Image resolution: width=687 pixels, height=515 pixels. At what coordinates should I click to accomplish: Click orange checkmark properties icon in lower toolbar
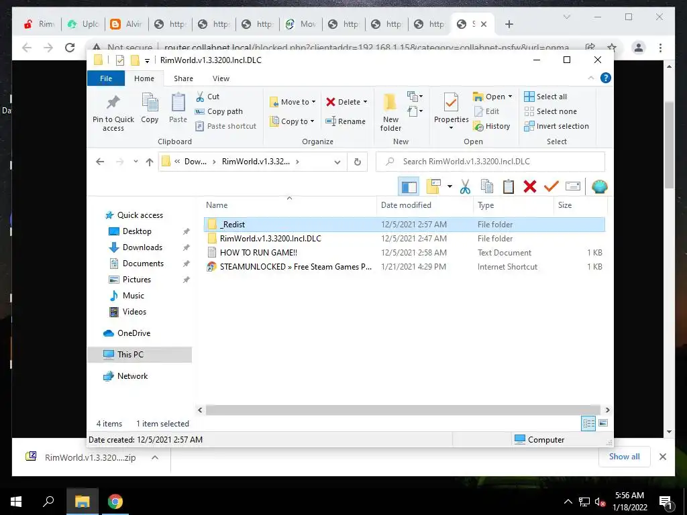coord(551,186)
